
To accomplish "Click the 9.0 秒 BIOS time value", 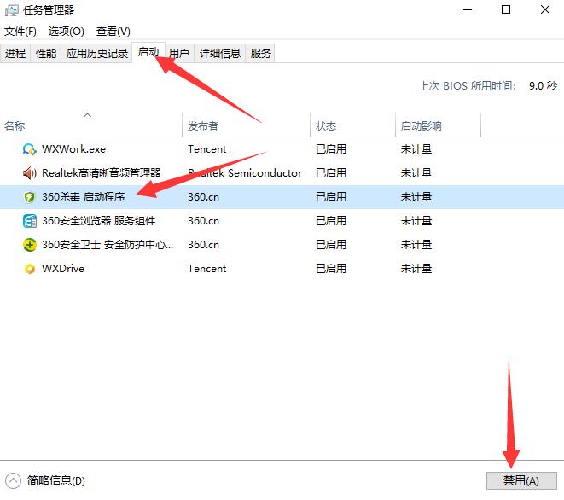I will pyautogui.click(x=544, y=86).
